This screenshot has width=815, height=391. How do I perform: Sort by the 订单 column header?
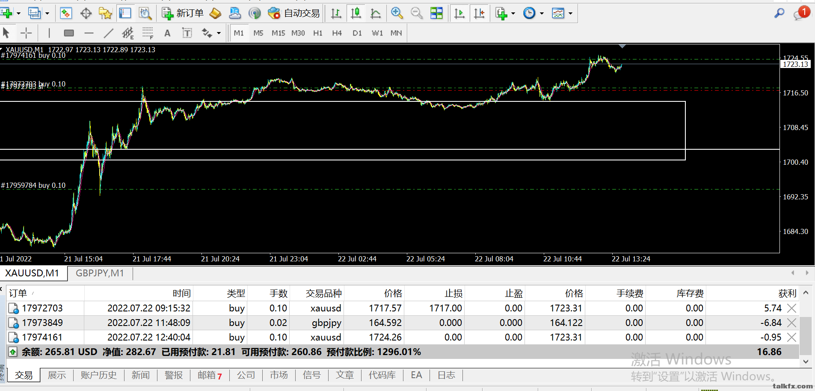(x=45, y=293)
